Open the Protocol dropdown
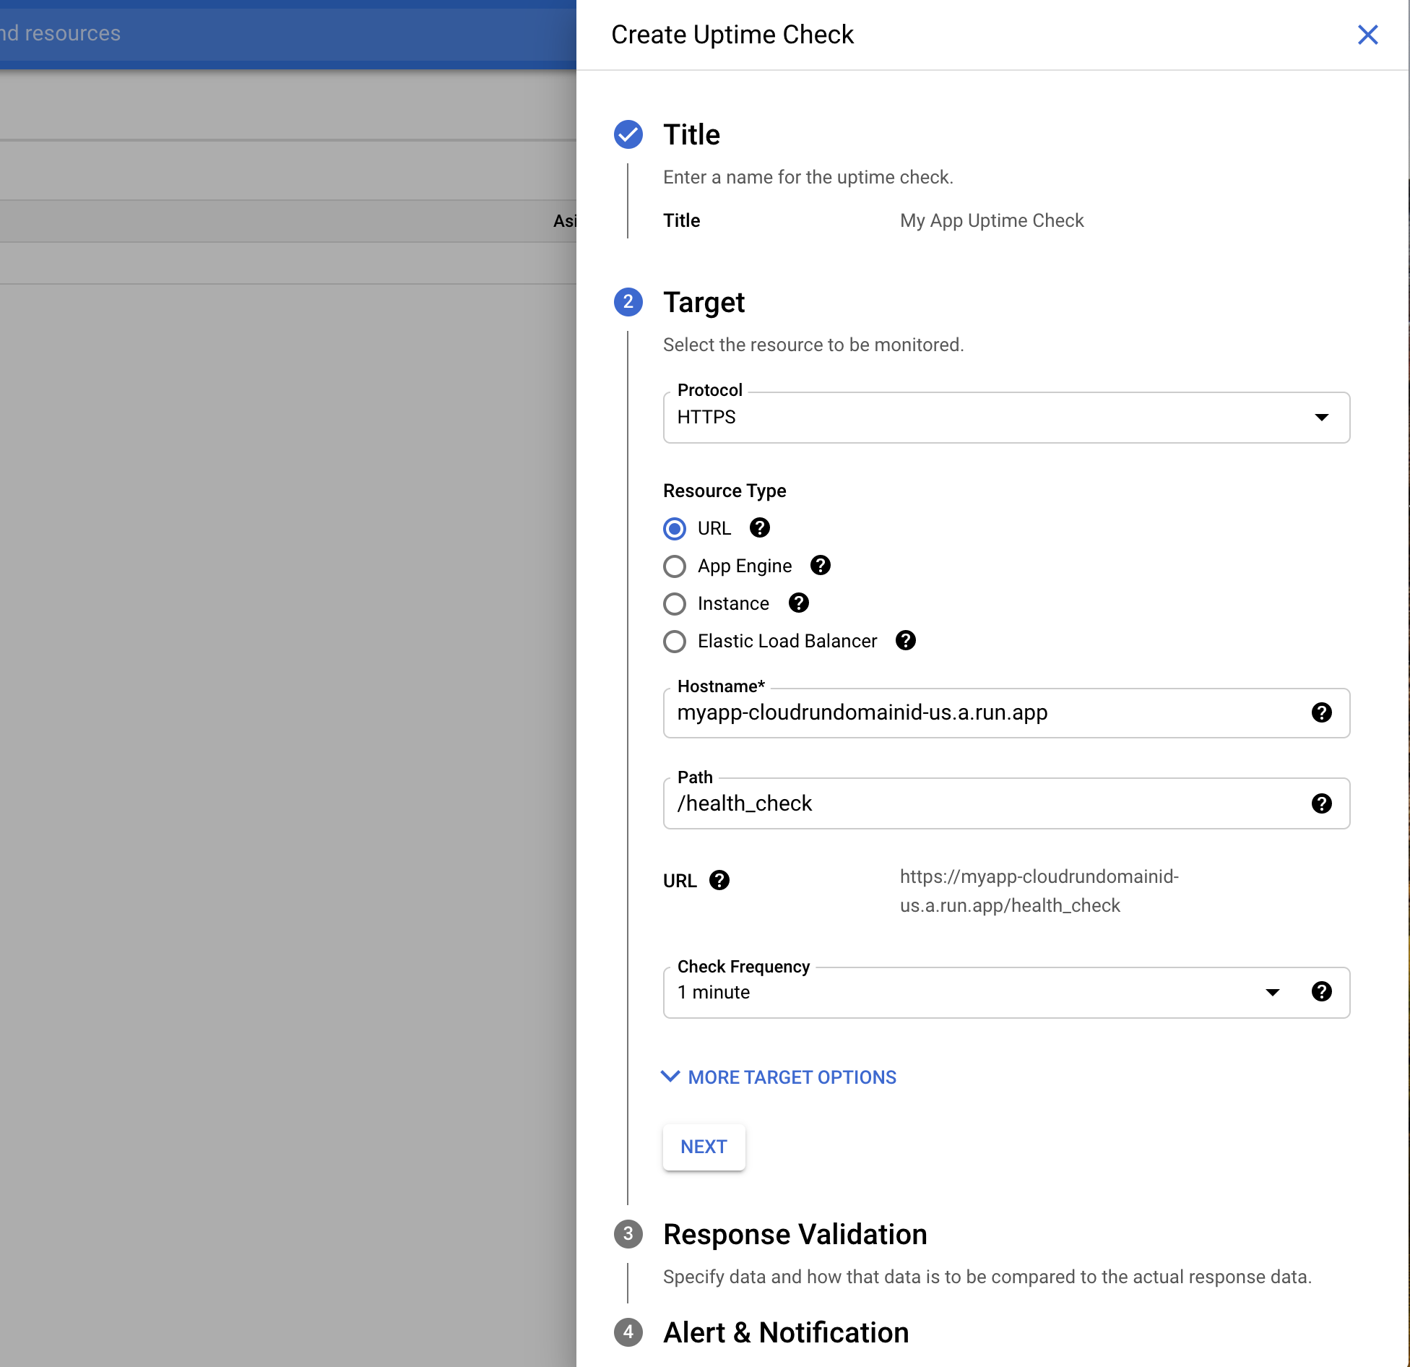The image size is (1410, 1367). (x=1005, y=418)
